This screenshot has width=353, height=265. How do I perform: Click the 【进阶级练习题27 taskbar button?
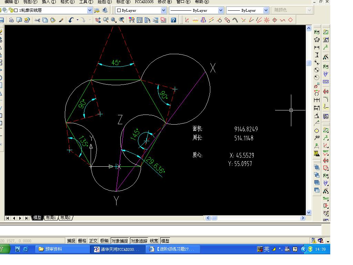pyautogui.click(x=173, y=249)
